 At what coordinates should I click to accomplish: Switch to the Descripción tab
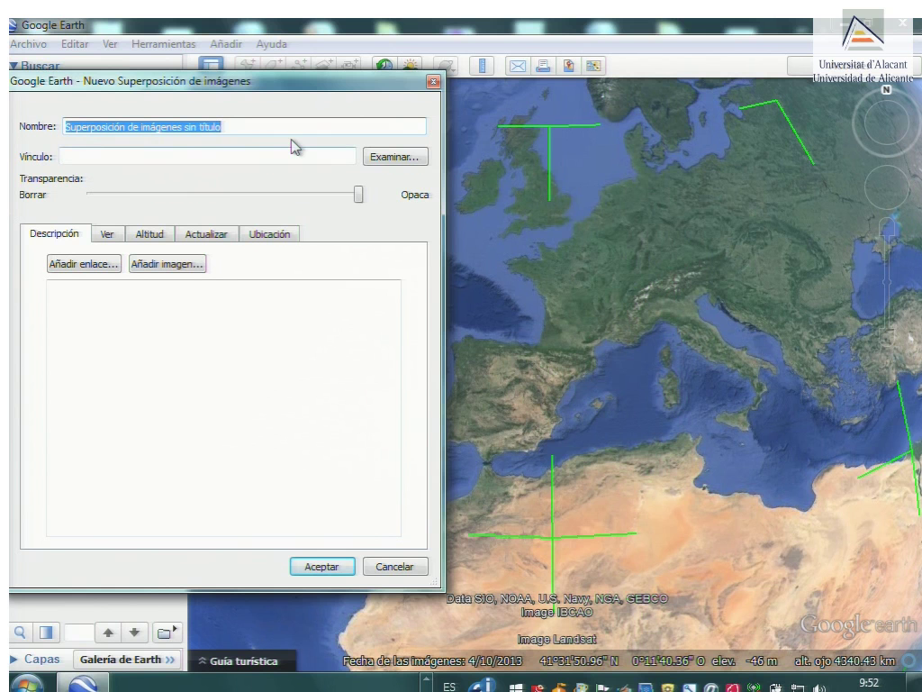pos(55,233)
